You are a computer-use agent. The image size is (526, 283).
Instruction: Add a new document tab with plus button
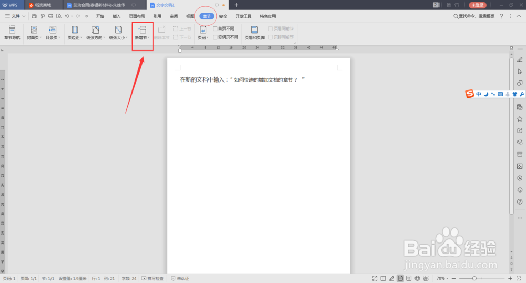236,5
